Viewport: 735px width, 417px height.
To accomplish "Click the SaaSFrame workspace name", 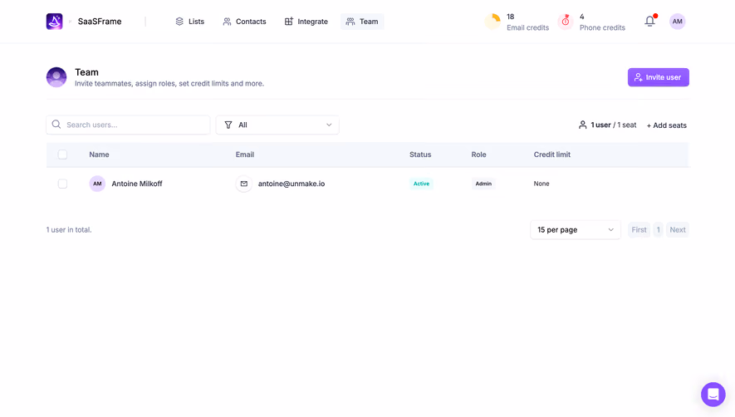I will tap(100, 22).
